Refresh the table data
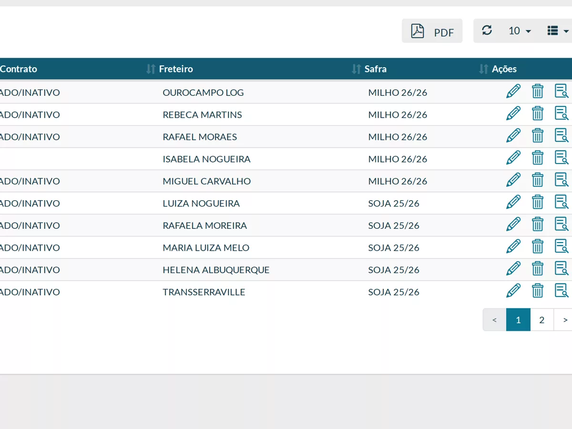Screen dimensions: 572x429 coord(487,31)
